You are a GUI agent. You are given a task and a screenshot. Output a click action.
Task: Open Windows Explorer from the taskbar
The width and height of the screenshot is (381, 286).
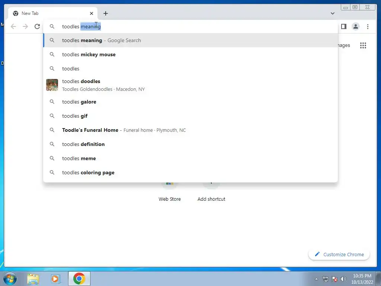point(33,279)
